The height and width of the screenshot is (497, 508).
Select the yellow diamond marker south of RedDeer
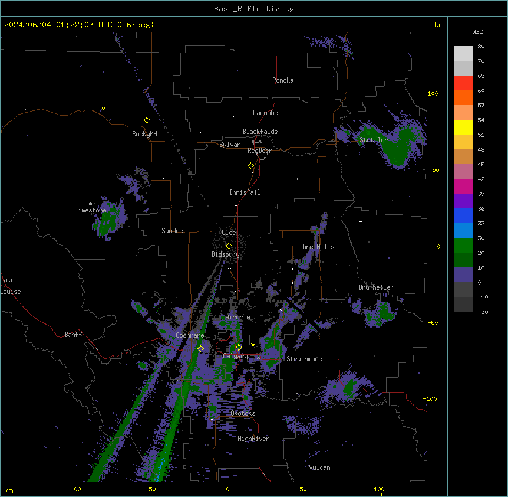(x=250, y=166)
